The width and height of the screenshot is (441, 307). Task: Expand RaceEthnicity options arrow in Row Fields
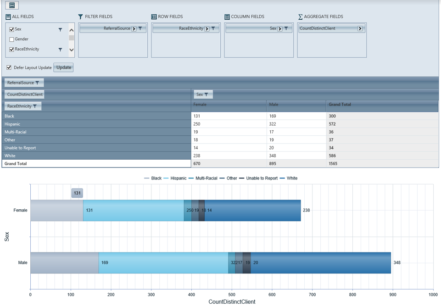click(207, 28)
